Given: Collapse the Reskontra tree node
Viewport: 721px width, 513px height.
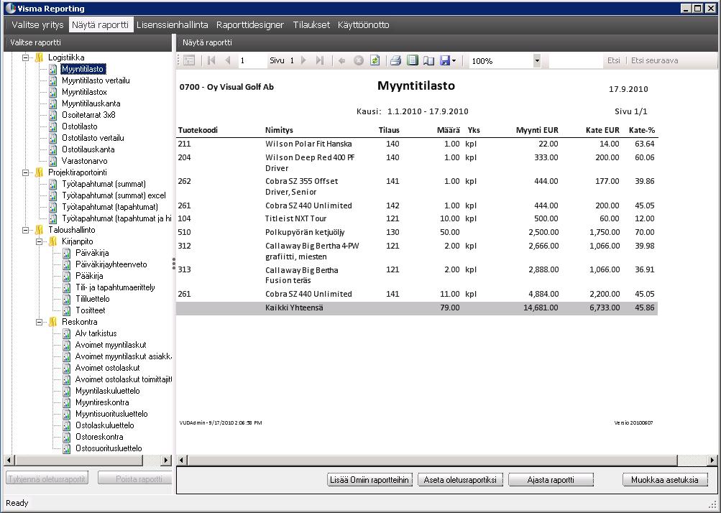Looking at the screenshot, I should tap(40, 322).
